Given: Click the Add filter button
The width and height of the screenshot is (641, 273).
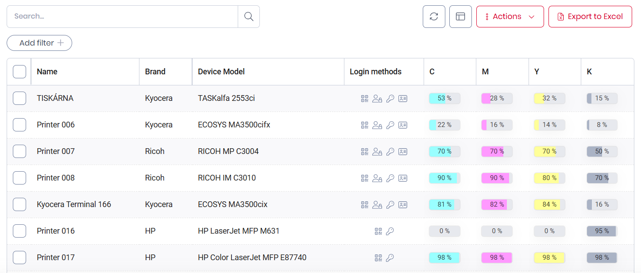Looking at the screenshot, I should click(39, 43).
